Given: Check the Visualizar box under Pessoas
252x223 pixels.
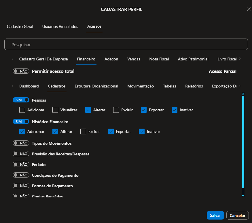Looking at the screenshot, I should pyautogui.click(x=55, y=110).
